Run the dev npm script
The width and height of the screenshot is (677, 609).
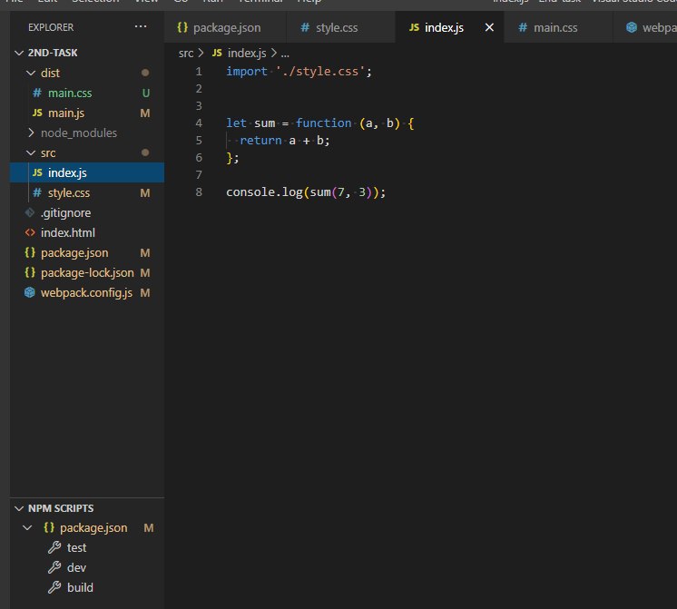tap(76, 567)
